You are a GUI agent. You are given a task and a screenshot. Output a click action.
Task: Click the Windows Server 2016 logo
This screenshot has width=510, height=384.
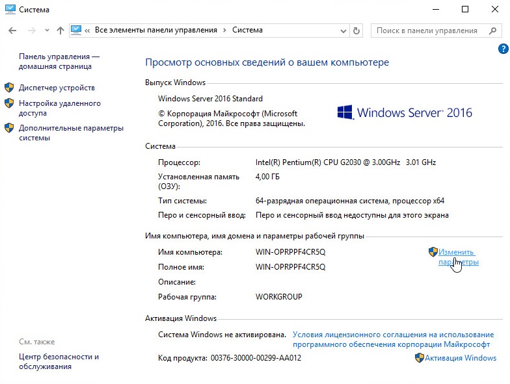point(405,112)
